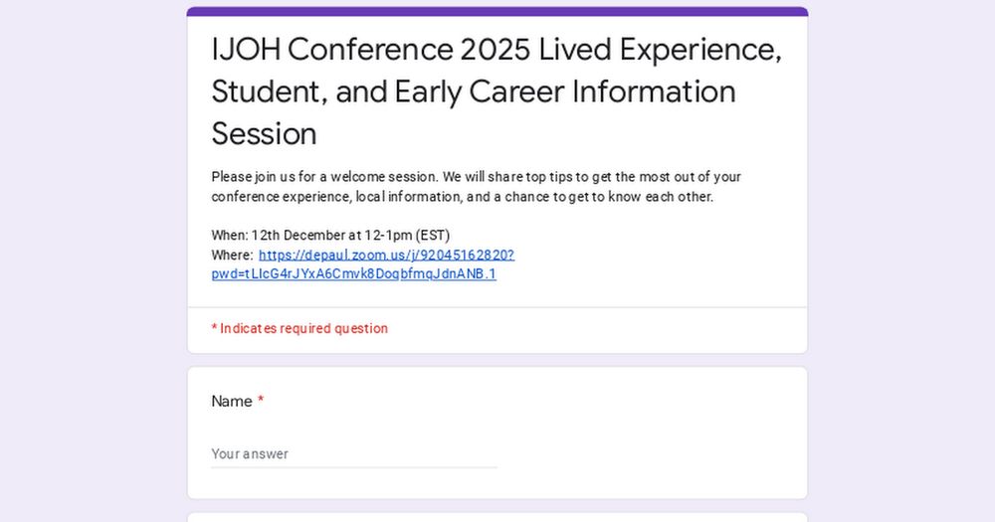The image size is (995, 522).
Task: Focus the Name 'Your answer' field
Action: pyautogui.click(x=354, y=454)
